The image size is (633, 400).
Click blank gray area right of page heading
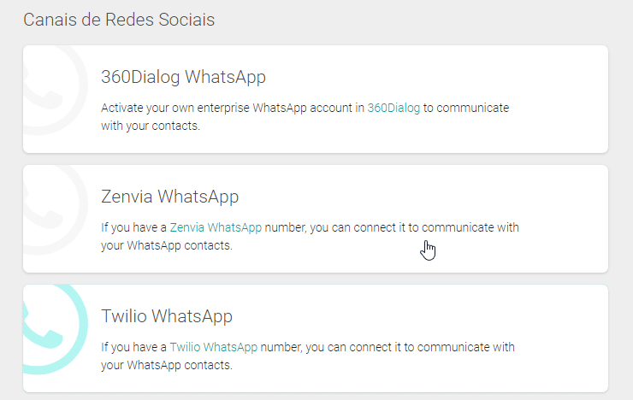coord(428,20)
